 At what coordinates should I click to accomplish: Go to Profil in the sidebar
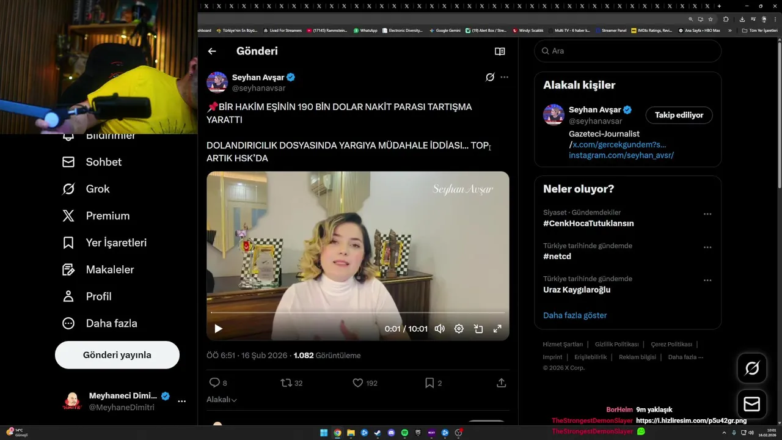[87, 296]
